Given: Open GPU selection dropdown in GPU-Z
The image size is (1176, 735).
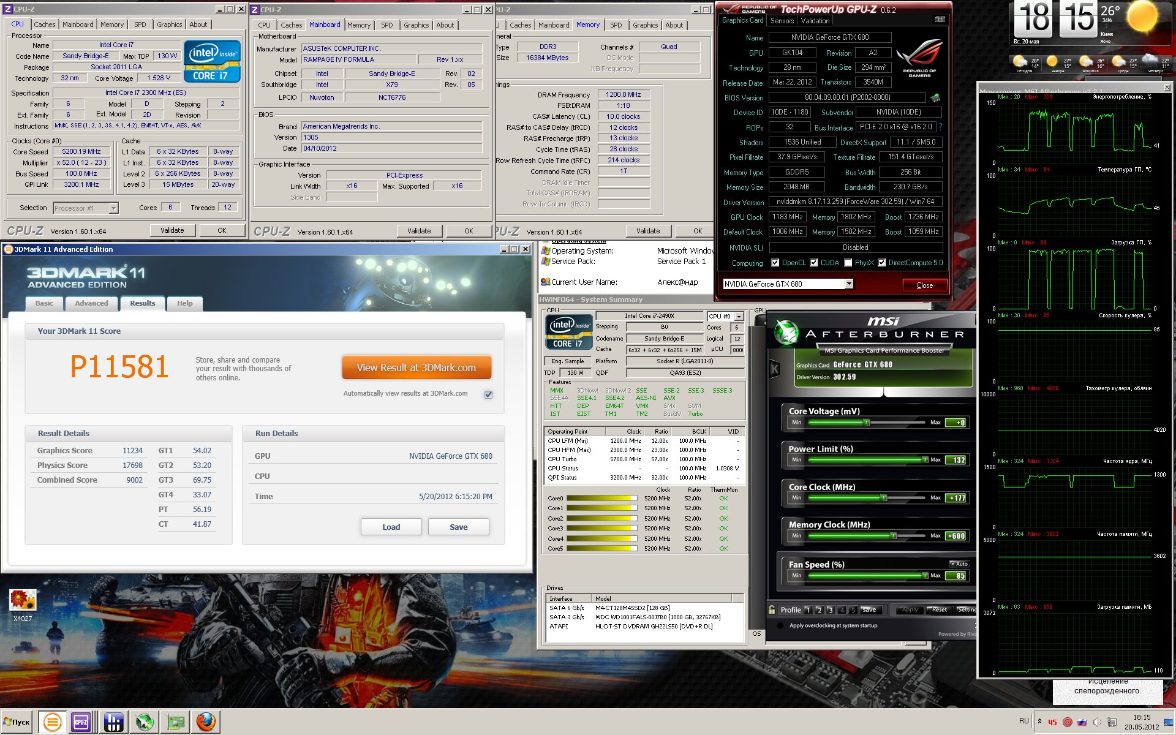Looking at the screenshot, I should 848,284.
